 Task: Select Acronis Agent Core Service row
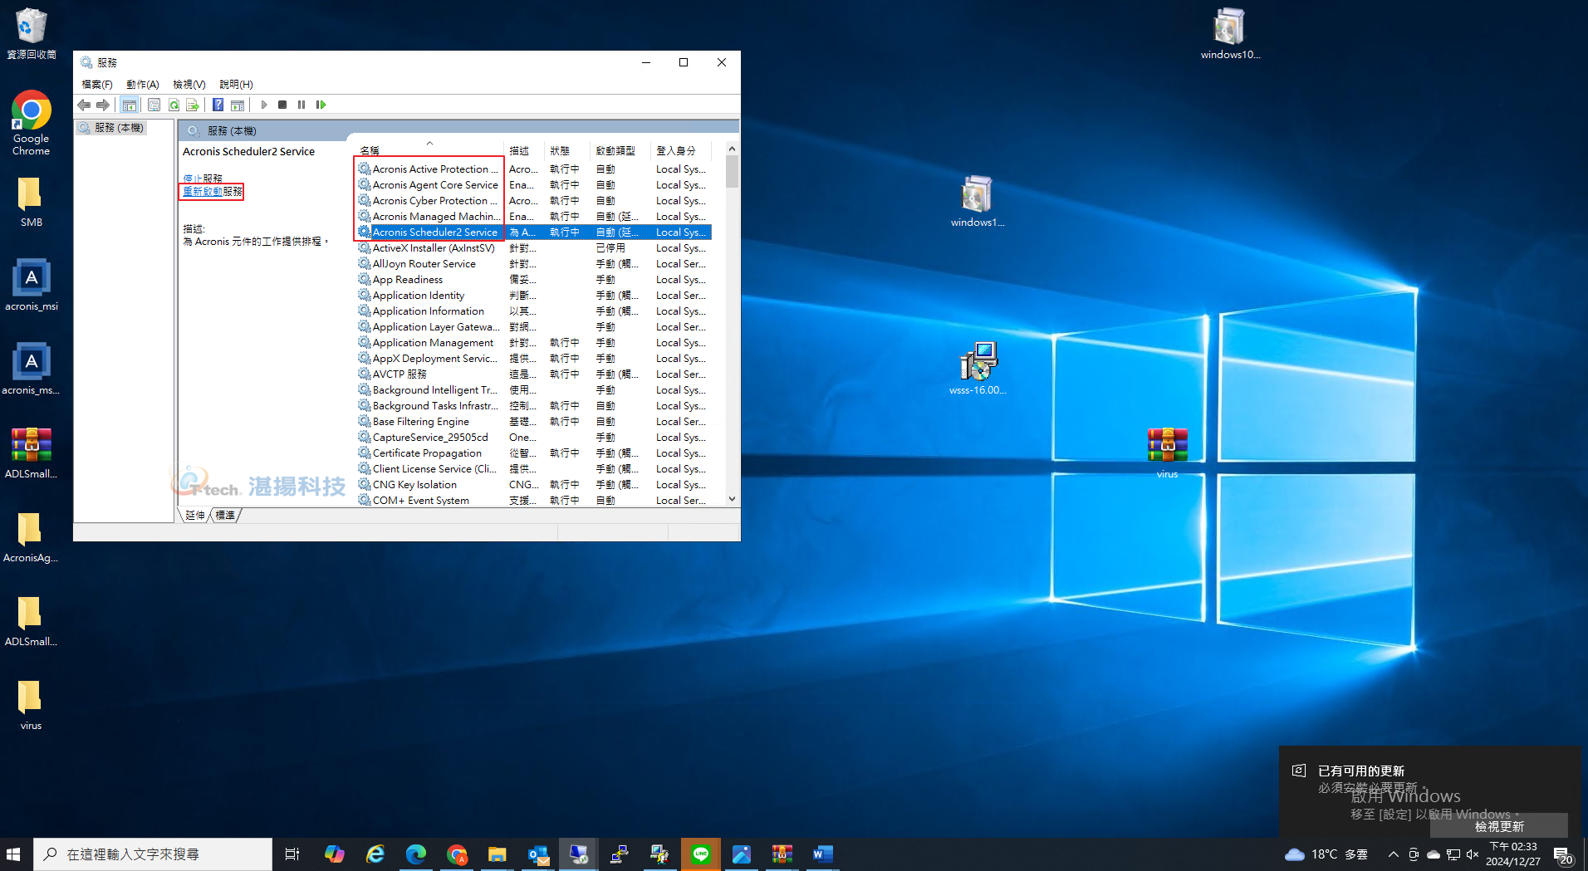(x=534, y=185)
